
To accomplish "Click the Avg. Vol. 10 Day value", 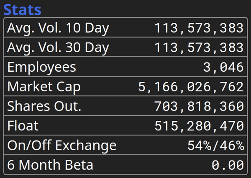I will pos(199,28).
